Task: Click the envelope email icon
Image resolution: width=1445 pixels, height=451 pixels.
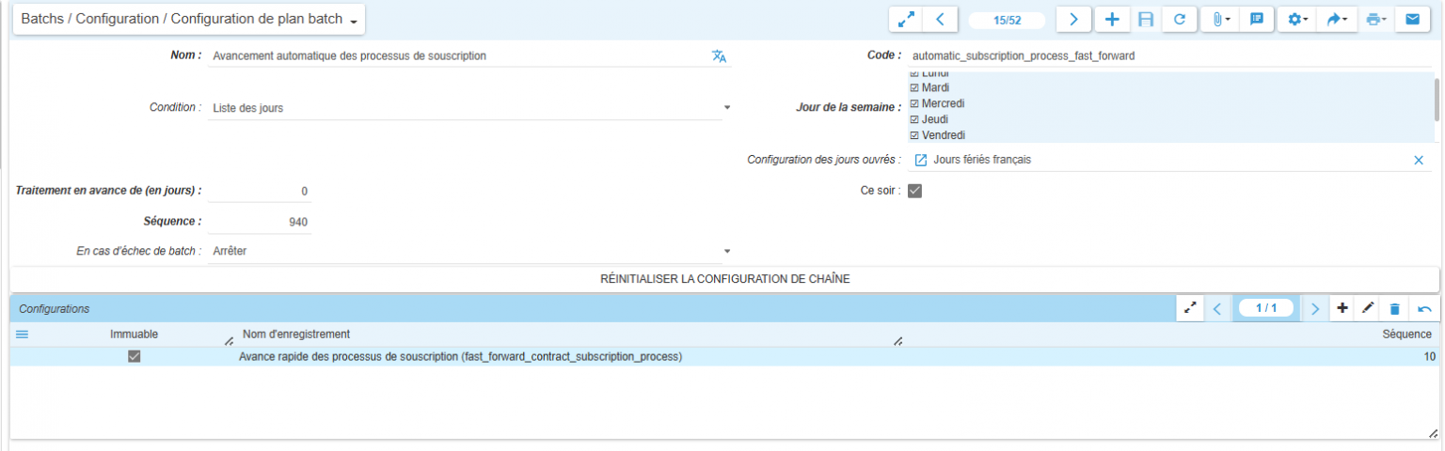Action: coord(1412,20)
